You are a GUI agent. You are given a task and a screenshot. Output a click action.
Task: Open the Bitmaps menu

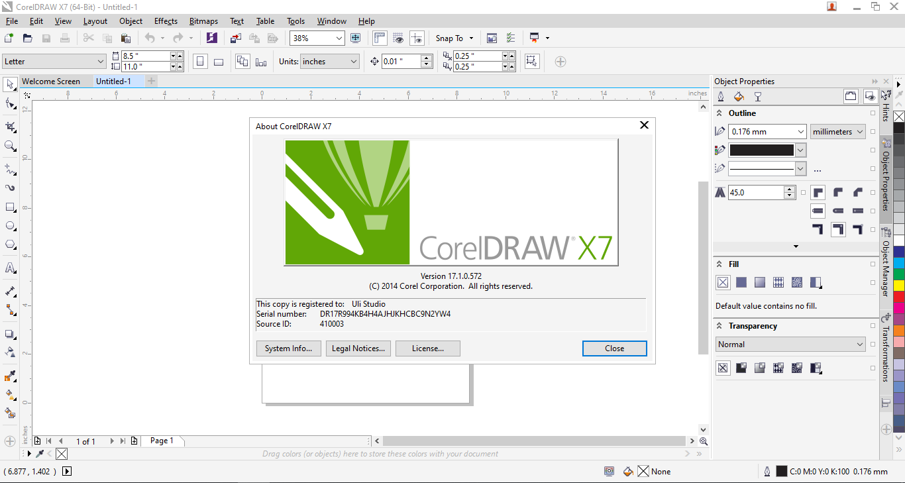(x=203, y=21)
